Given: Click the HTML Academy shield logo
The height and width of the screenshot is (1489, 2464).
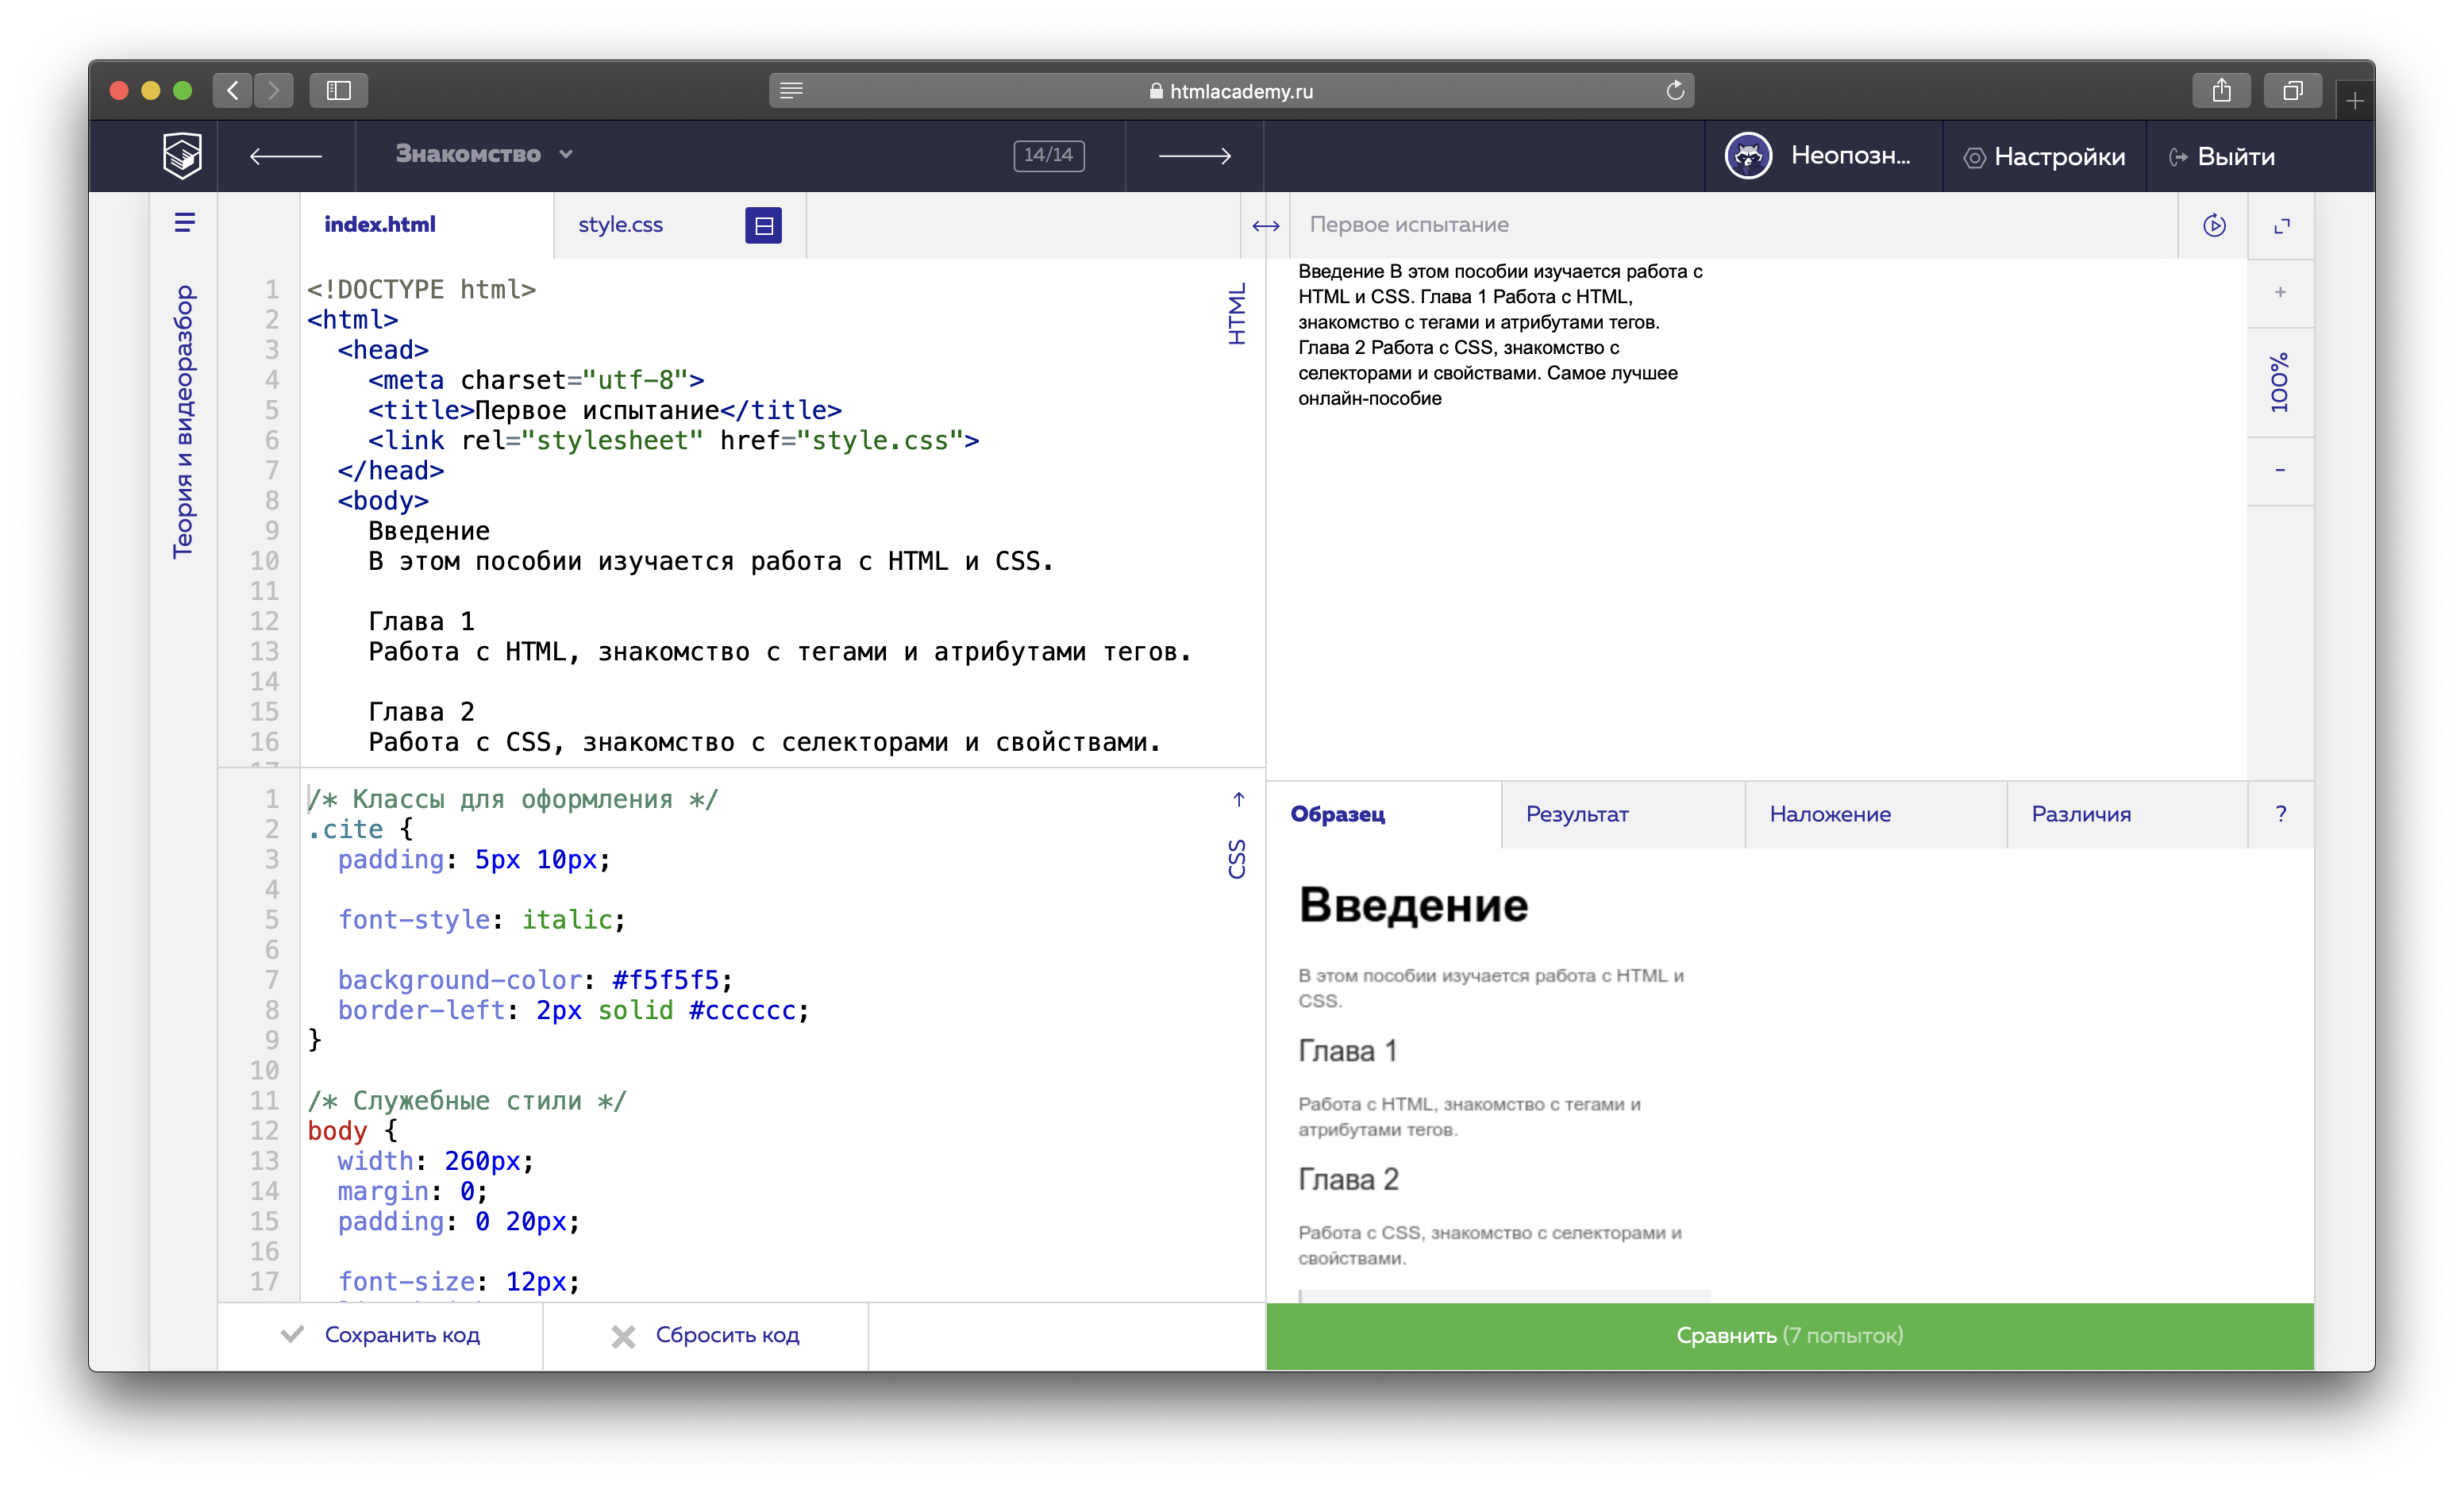Looking at the screenshot, I should point(182,155).
